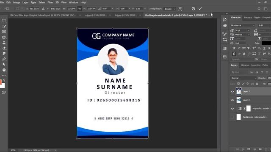Screen dimensions: 271x152
Task: Open the Metrics kerning dropdown
Action: [249, 35]
